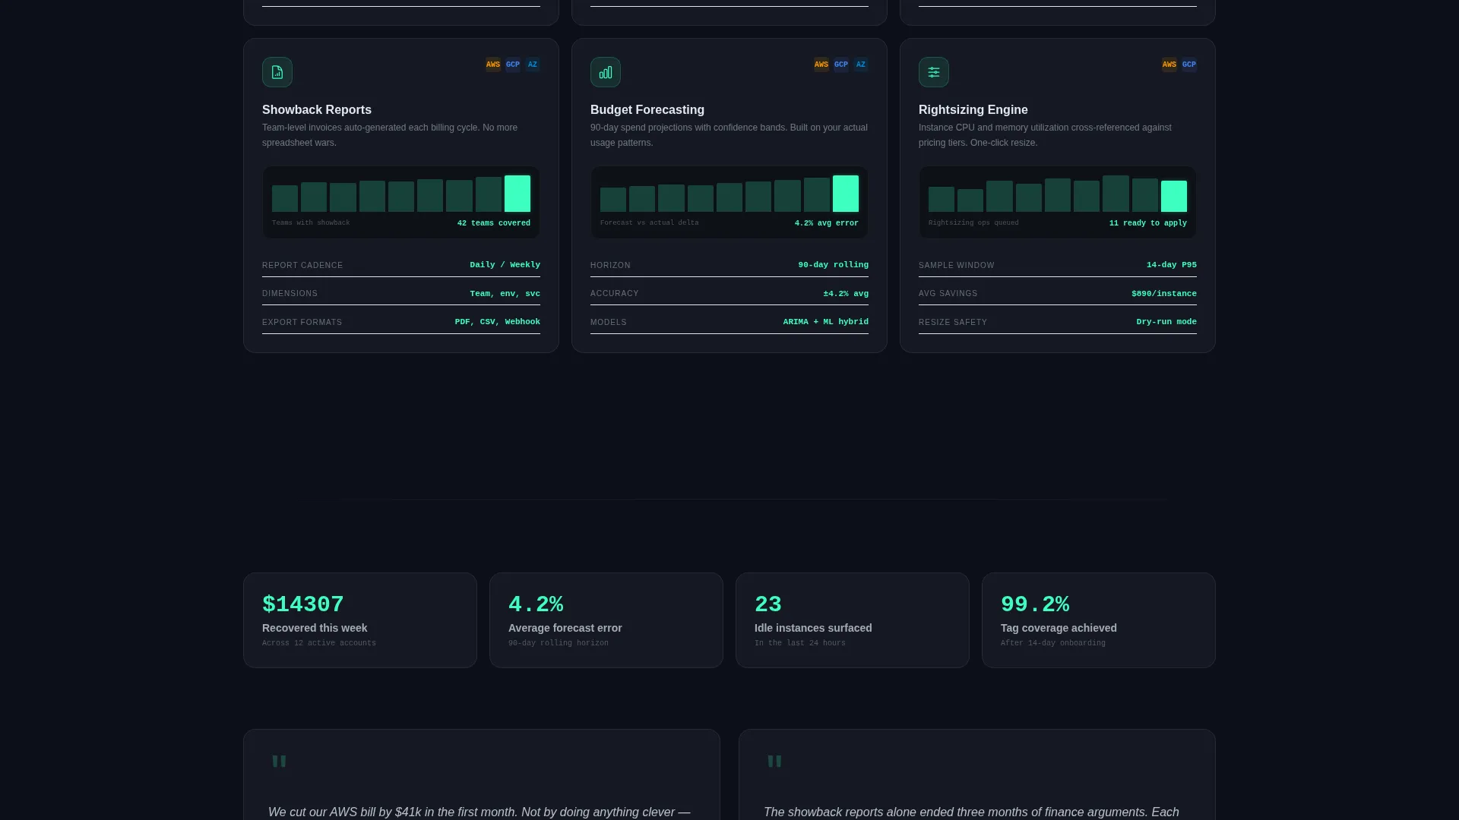Click the 'We cut our AWS bill' testimonial text
Viewport: 1459px width, 820px height.
click(x=479, y=812)
